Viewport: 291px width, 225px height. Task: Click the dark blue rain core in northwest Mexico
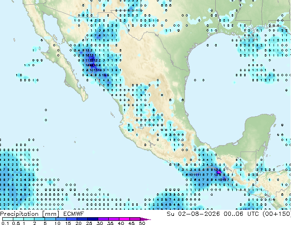point(91,61)
